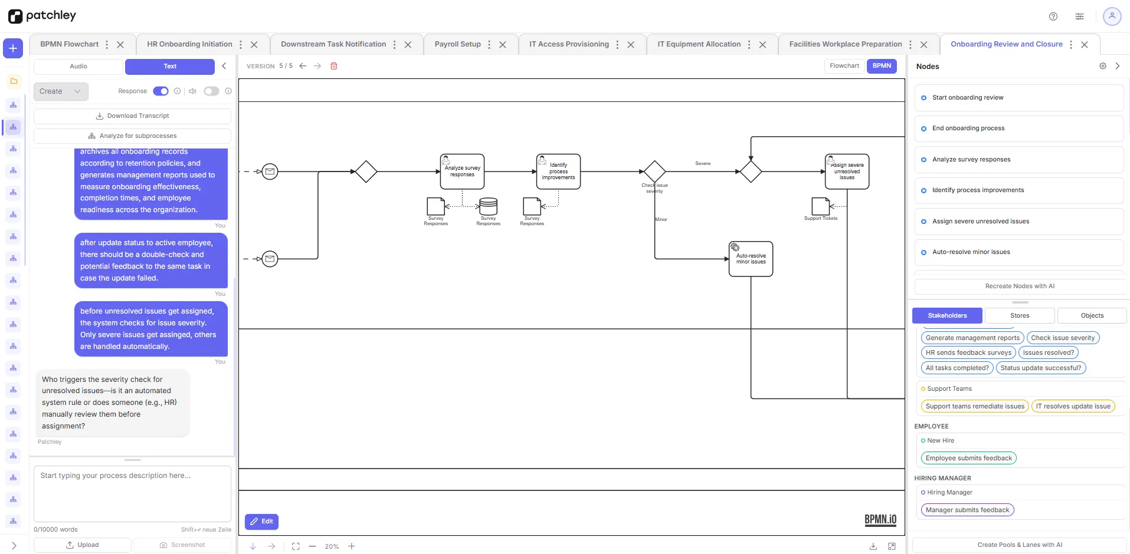Open the Create dropdown
1130x554 pixels.
coord(61,91)
